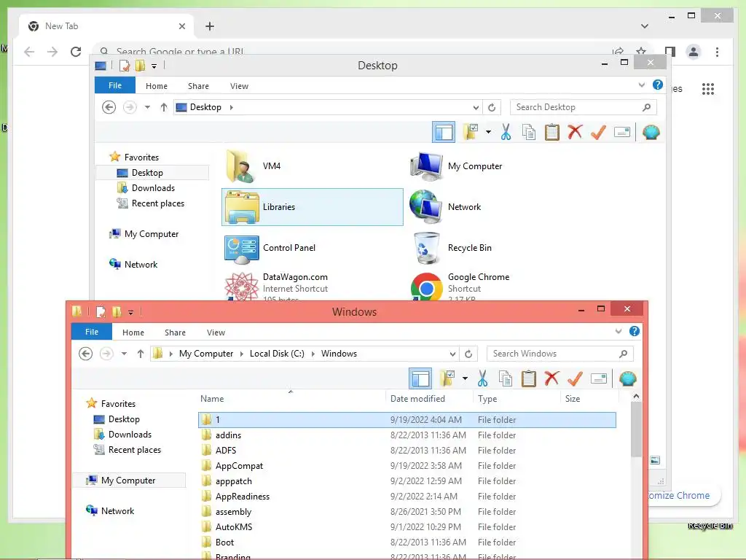The height and width of the screenshot is (560, 746).
Task: Click the Back arrow in Desktop window
Action: pyautogui.click(x=109, y=107)
